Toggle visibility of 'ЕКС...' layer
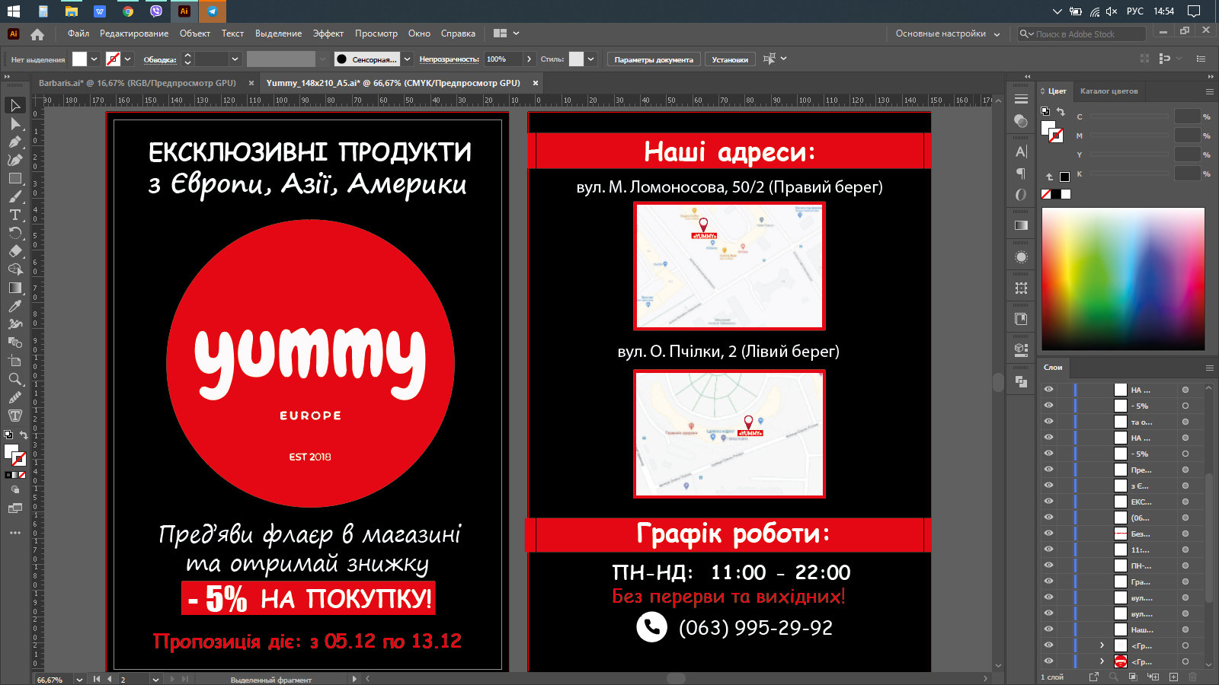Screen dimensions: 1219x685 point(1049,502)
